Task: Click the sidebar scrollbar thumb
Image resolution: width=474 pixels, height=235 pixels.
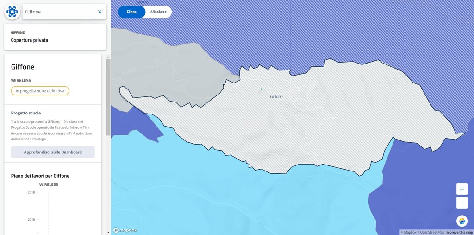Action: tap(108, 97)
